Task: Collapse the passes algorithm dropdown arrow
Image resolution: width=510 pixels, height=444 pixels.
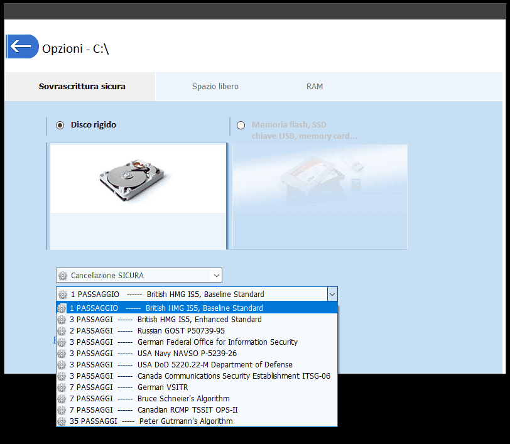Action: (x=332, y=295)
